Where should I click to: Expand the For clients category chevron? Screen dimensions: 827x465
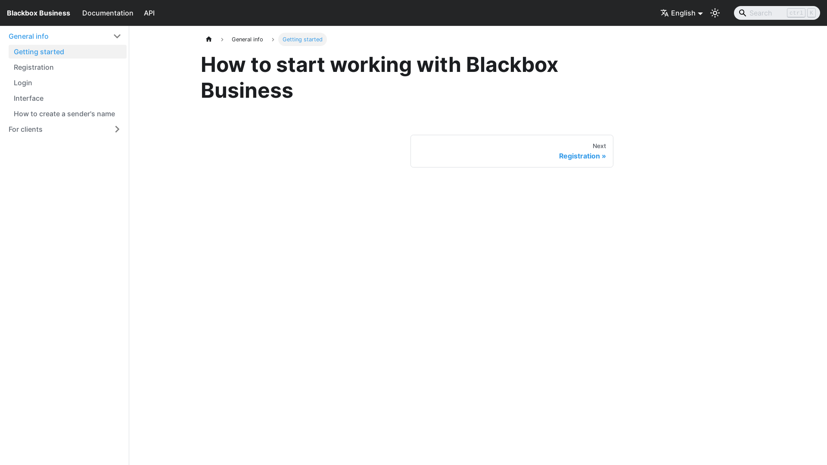point(117,129)
